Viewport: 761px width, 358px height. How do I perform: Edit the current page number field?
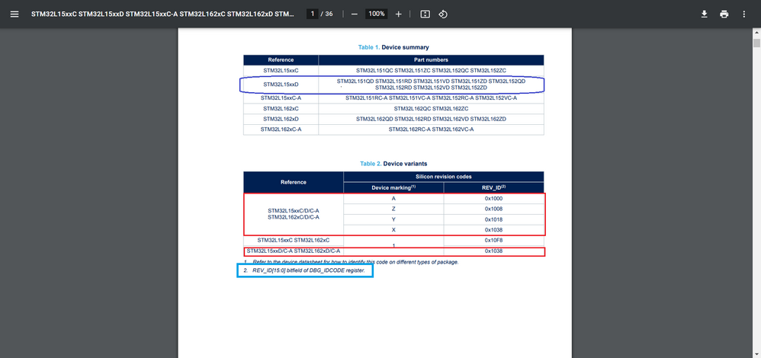[312, 14]
